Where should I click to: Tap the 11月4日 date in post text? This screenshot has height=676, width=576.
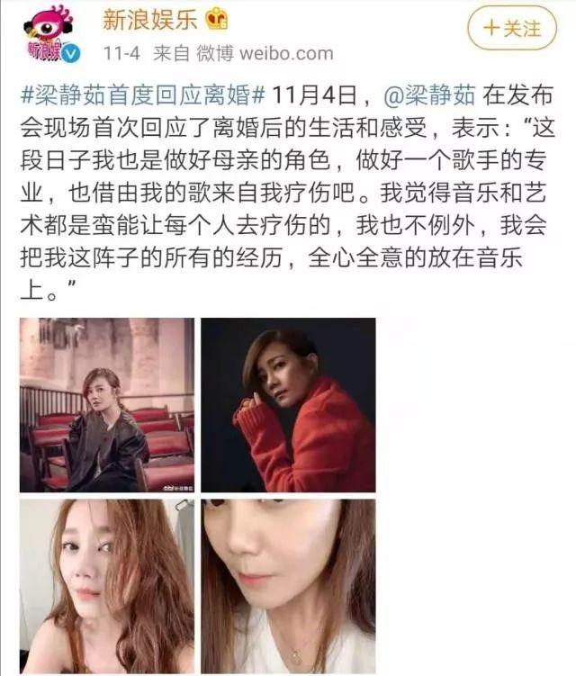[x=314, y=95]
